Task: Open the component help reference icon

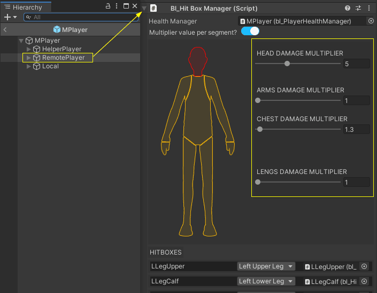Action: (348, 9)
